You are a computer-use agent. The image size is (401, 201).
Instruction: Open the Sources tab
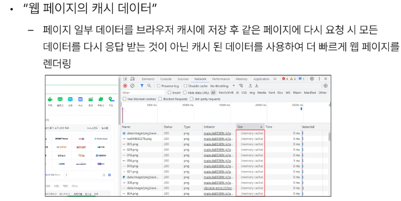point(183,79)
